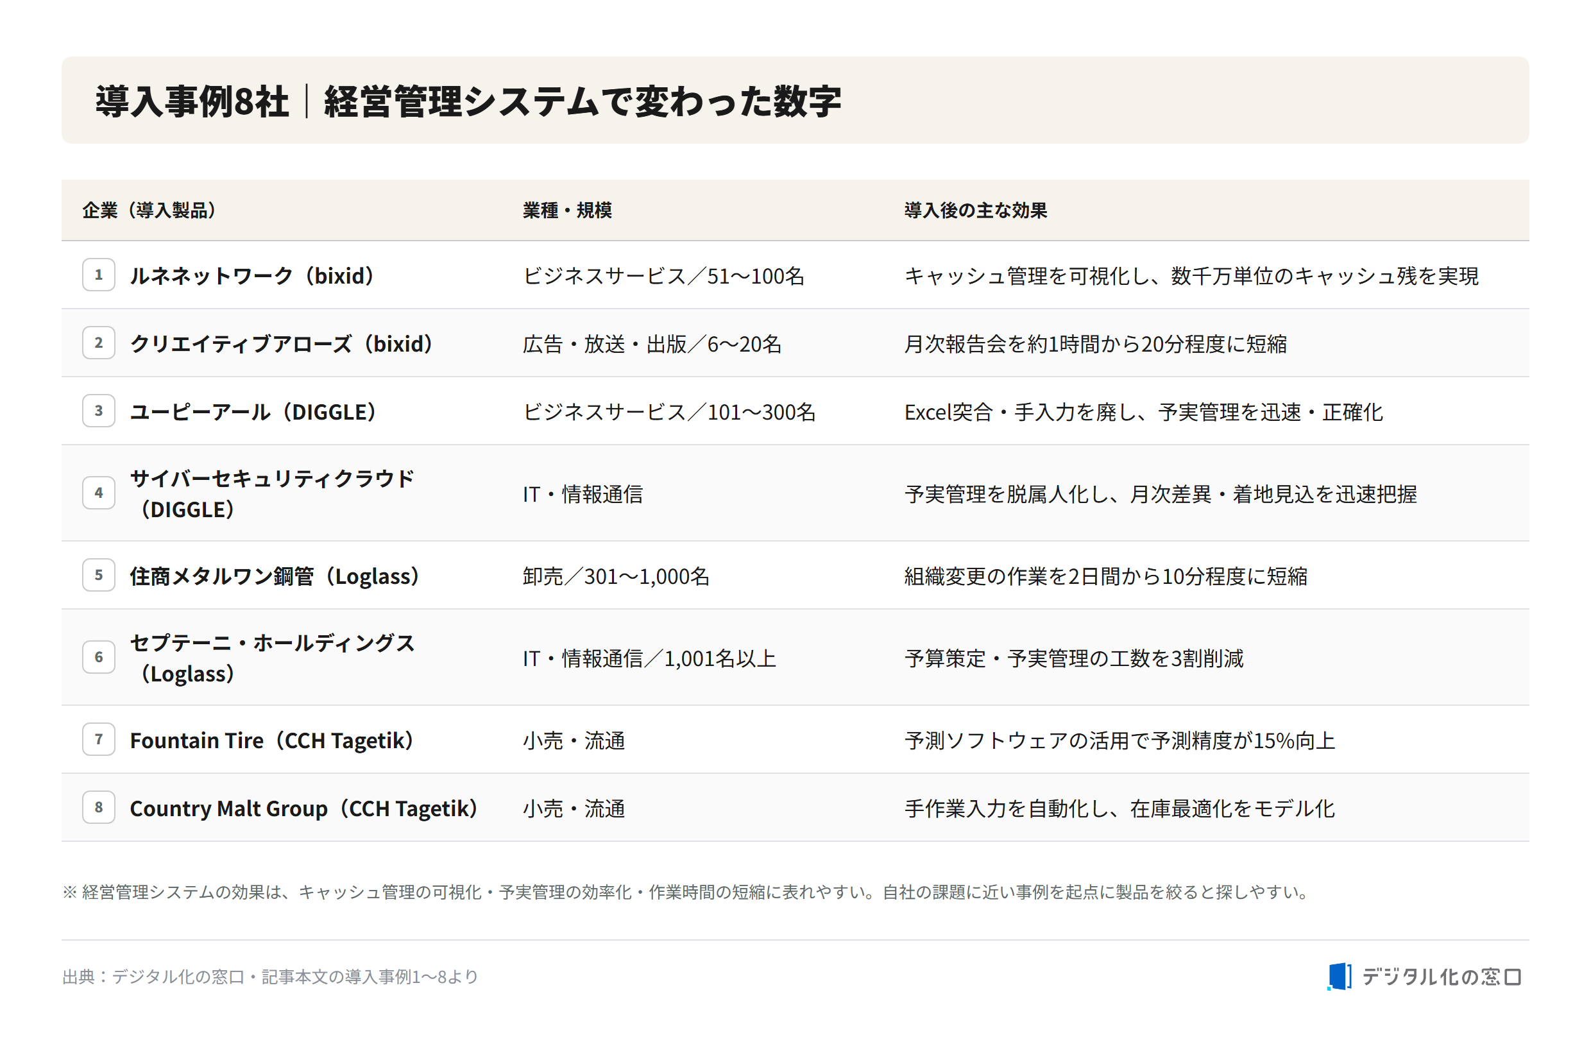Select company name "ルネネットワーク（bixid）"
The height and width of the screenshot is (1051, 1591).
251,275
